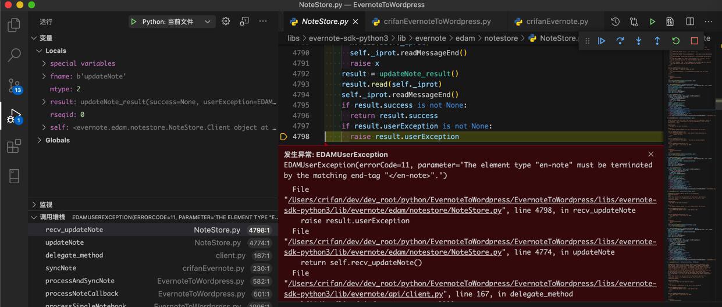The width and height of the screenshot is (722, 307).
Task: Open the Search view in activity bar
Action: tap(14, 55)
